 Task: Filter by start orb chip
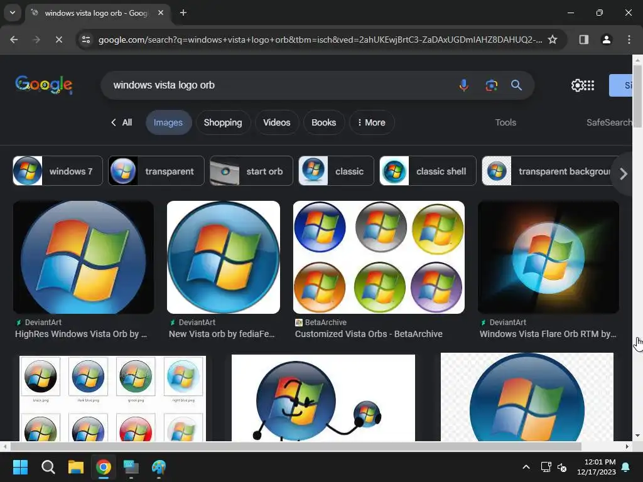click(251, 171)
